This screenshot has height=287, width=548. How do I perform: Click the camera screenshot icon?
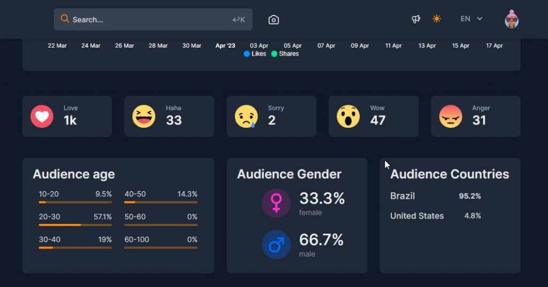(x=273, y=20)
